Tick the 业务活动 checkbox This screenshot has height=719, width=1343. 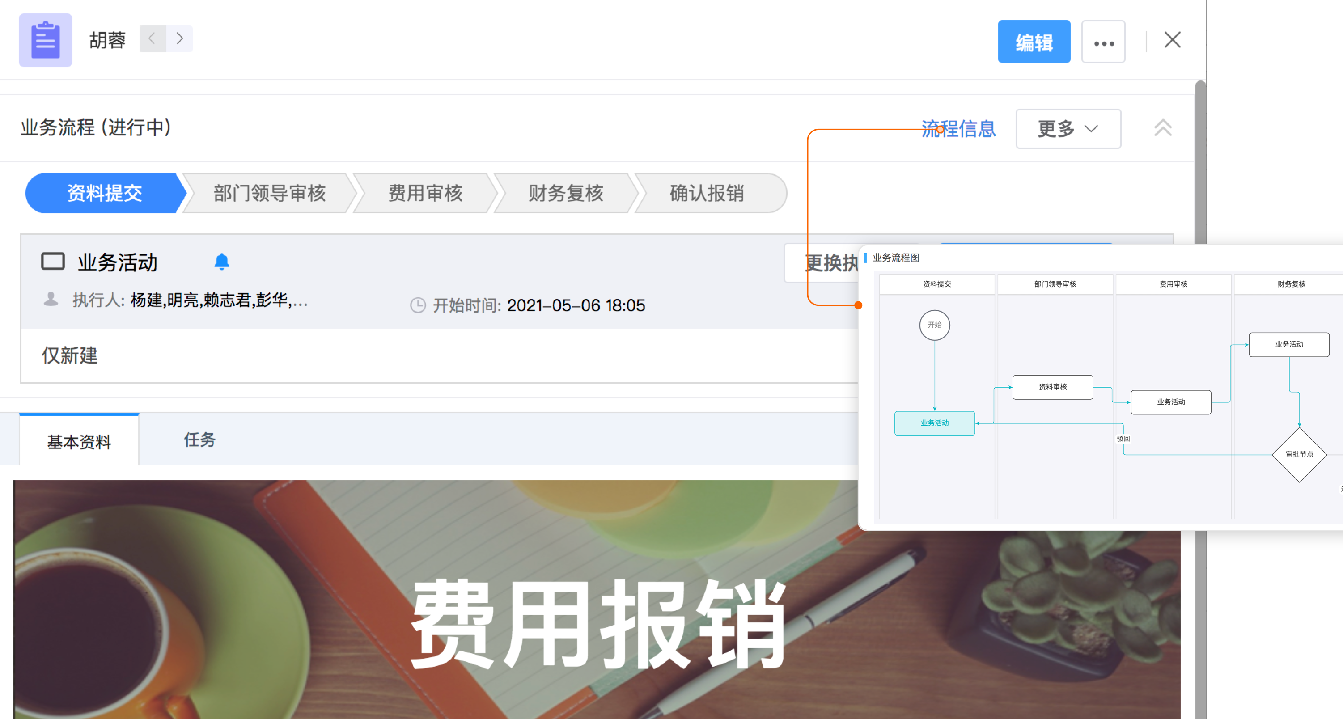(53, 261)
